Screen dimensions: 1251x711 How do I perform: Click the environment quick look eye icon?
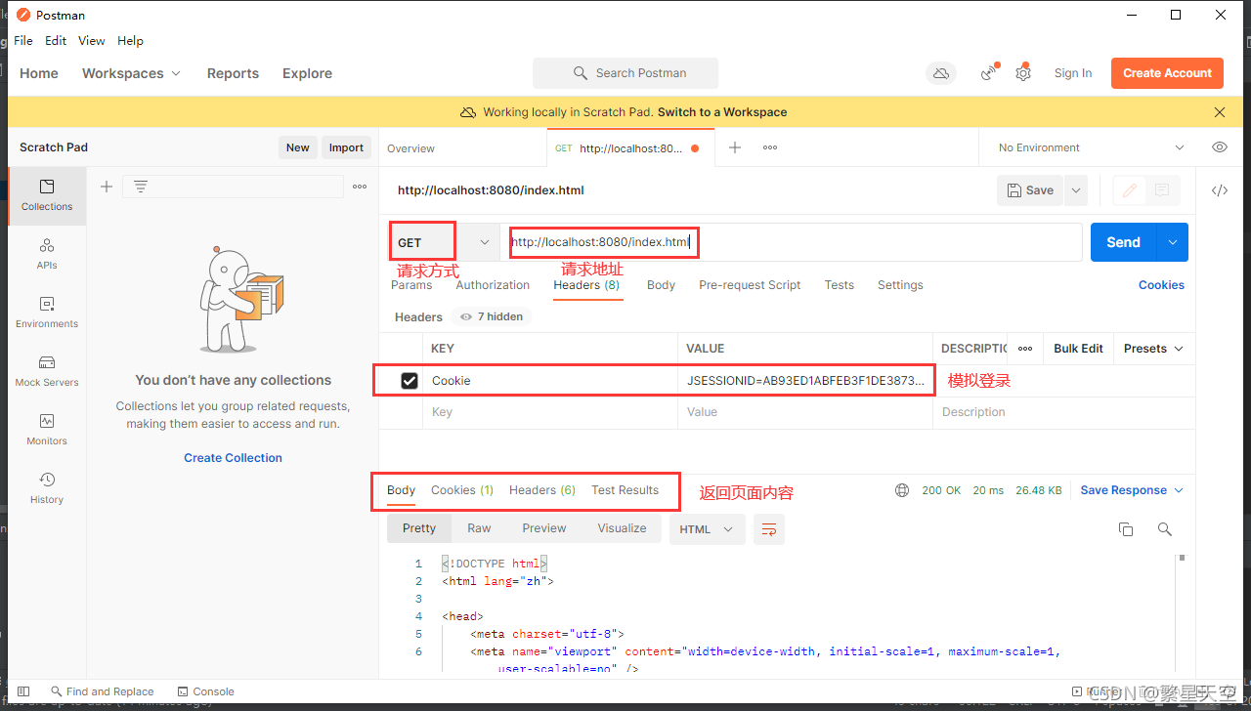pos(1220,147)
